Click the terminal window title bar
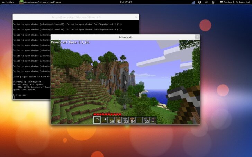The width and height of the screenshot is (252, 157). coord(76,17)
